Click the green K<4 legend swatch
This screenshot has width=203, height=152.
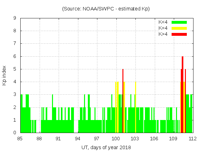[x=179, y=22]
